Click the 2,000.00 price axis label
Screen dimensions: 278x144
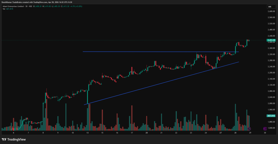coord(271,103)
